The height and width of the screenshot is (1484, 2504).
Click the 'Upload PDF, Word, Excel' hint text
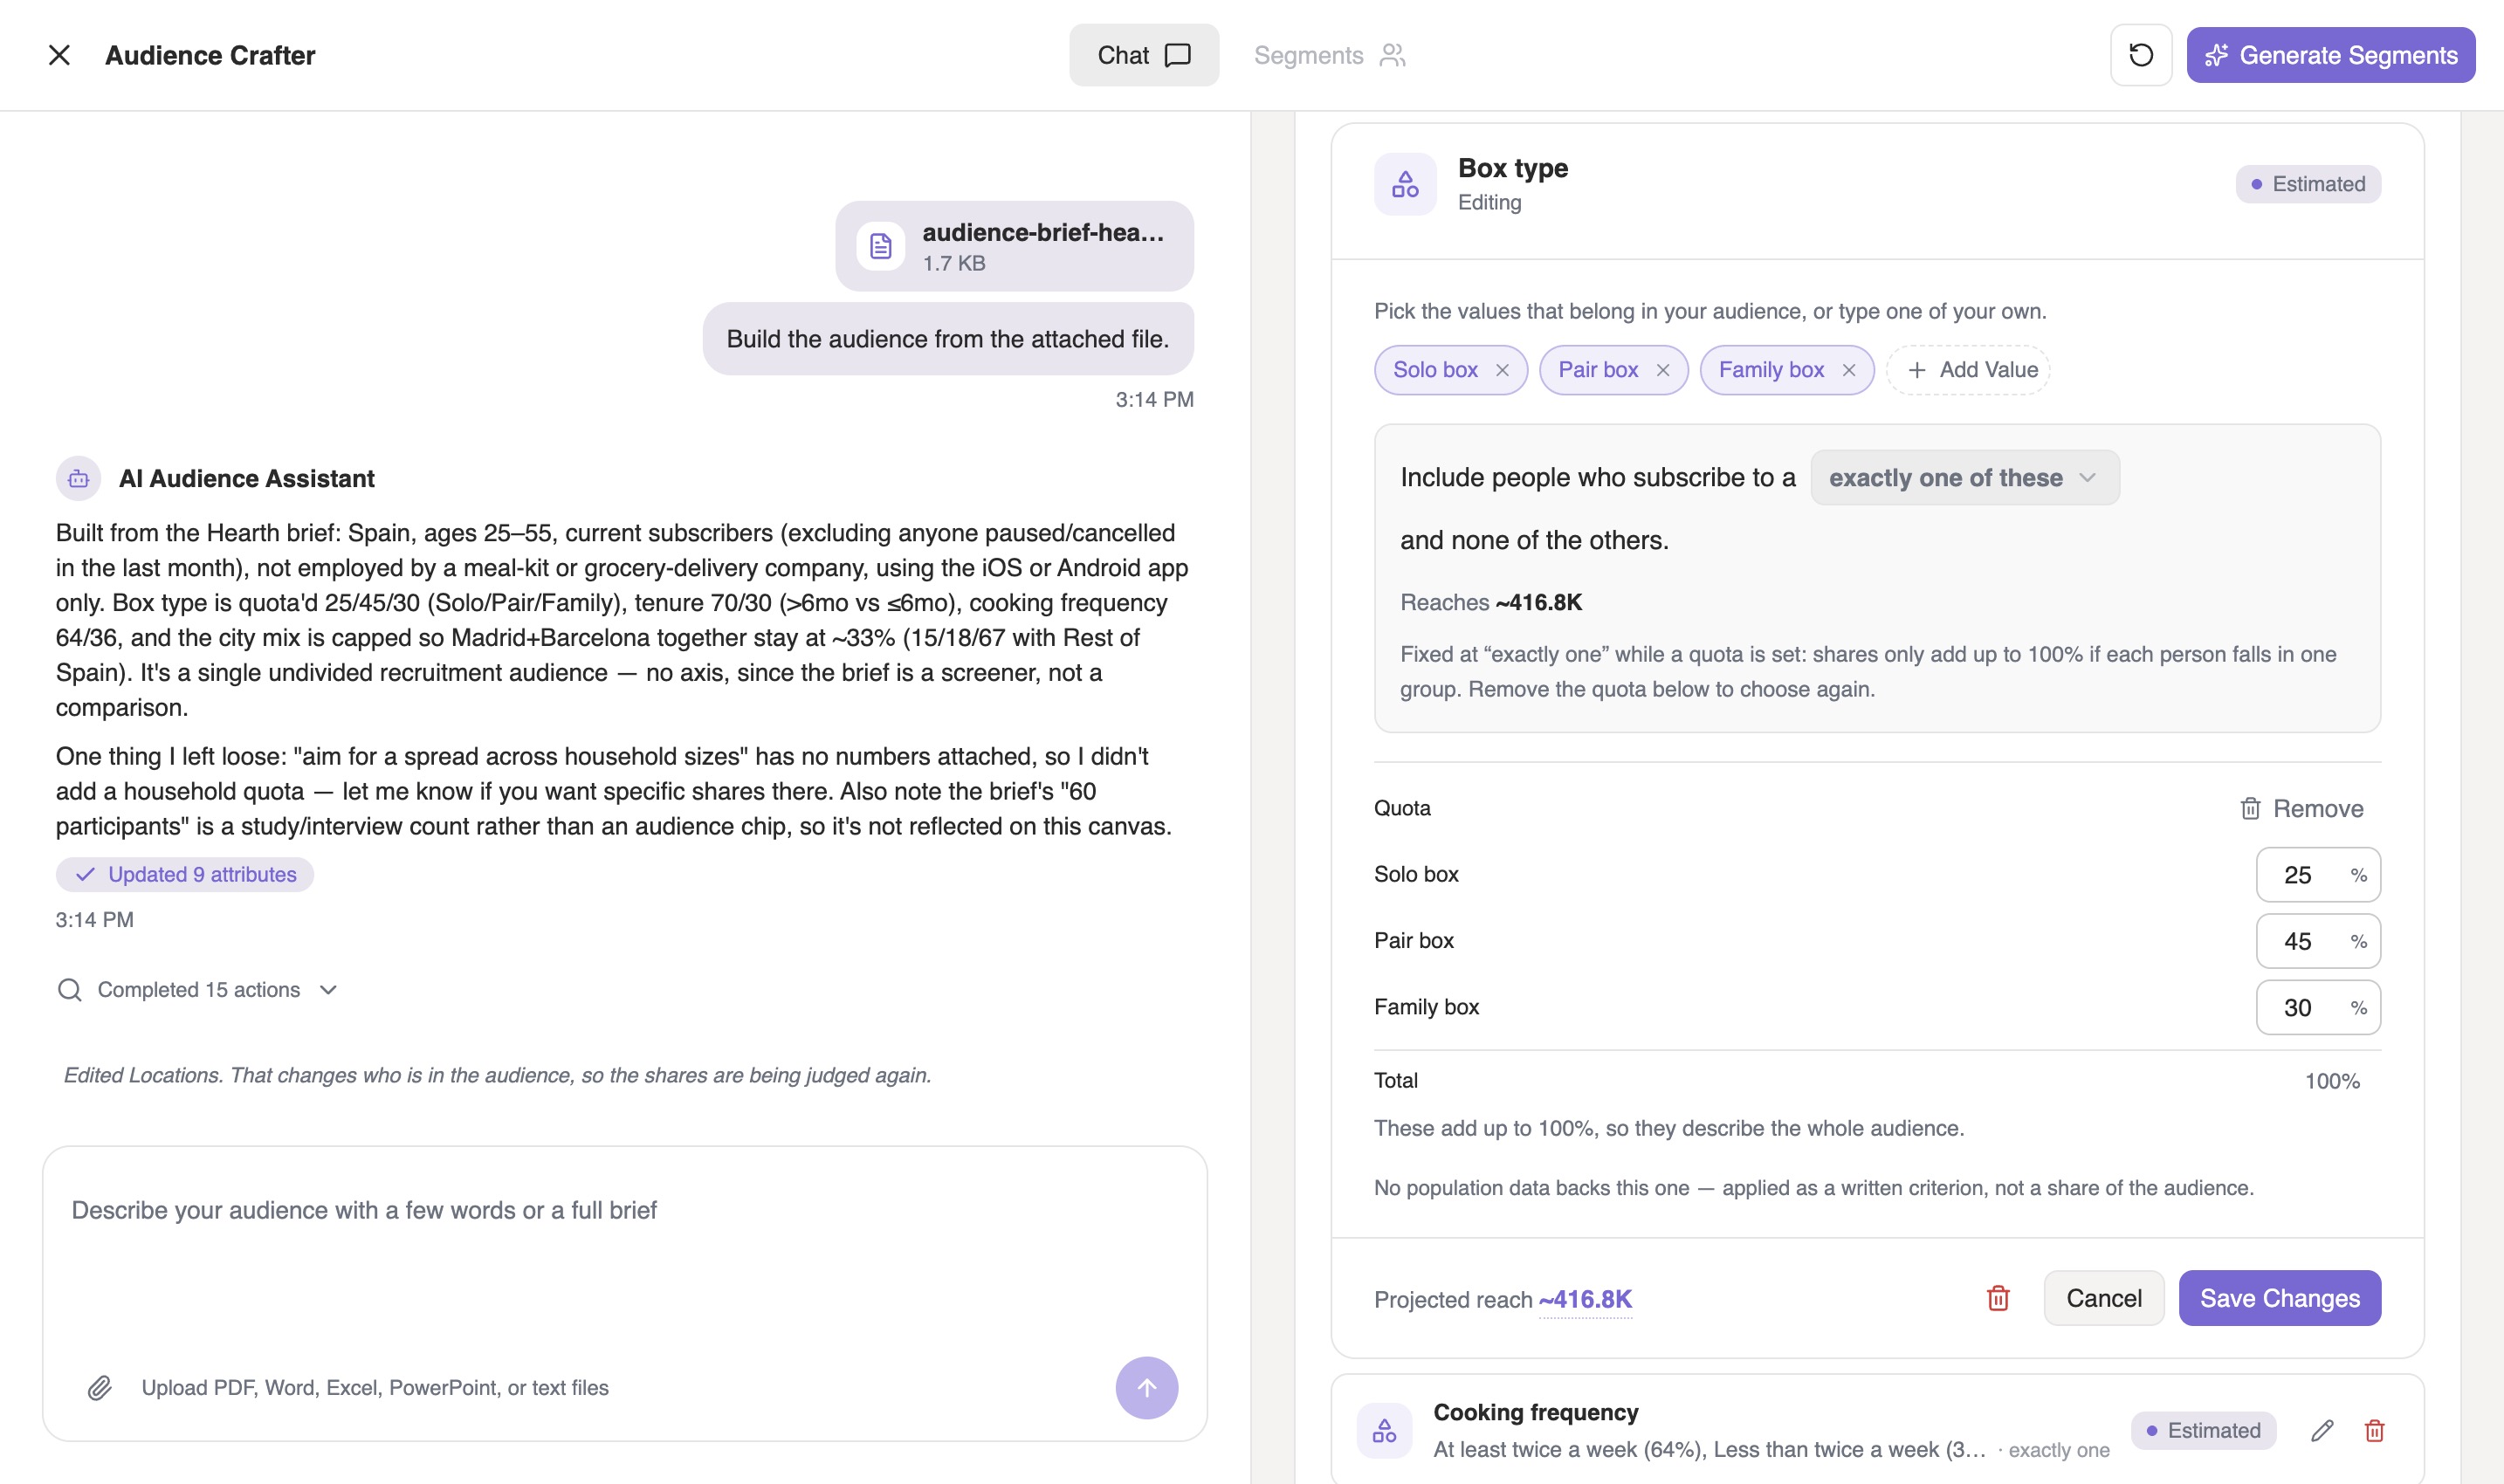tap(375, 1388)
